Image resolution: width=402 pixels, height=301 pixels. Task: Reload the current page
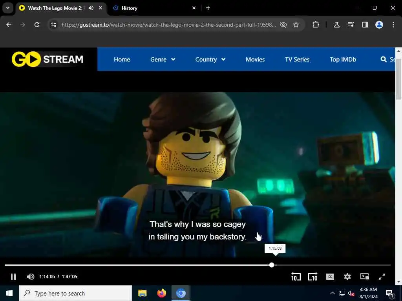37,25
